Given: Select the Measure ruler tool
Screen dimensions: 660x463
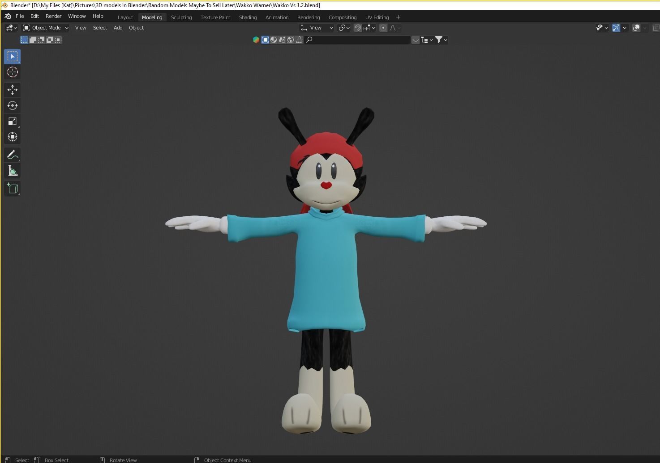Looking at the screenshot, I should [x=13, y=170].
